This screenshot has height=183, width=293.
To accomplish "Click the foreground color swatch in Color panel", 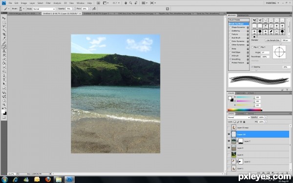I will click(230, 98).
